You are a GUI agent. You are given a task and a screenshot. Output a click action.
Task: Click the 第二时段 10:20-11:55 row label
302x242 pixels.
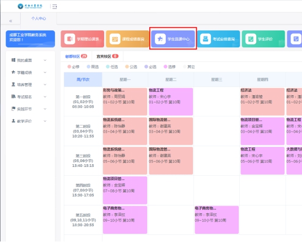click(x=83, y=131)
